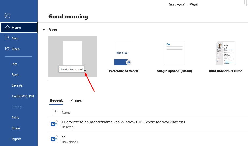
Task: Open the New menu item in the sidebar
Action: (x=19, y=38)
